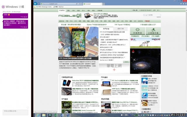Viewport: 187px width, 117px height.
Task: Click the galaxy Mitsubishi advertisement
Action: click(145, 61)
